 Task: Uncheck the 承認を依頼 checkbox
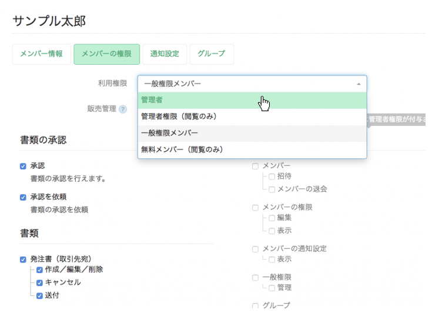pos(23,198)
